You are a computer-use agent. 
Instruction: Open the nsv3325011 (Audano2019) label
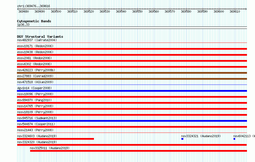pos(50,148)
